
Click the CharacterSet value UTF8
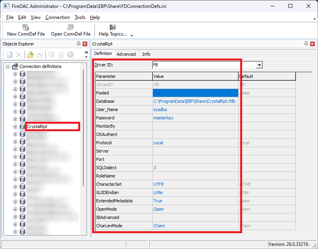tap(196, 185)
